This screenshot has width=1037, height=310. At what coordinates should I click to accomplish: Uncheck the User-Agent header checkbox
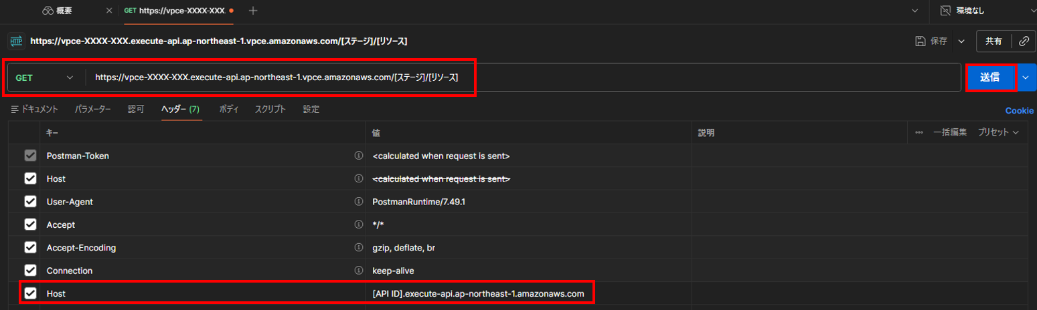[30, 202]
